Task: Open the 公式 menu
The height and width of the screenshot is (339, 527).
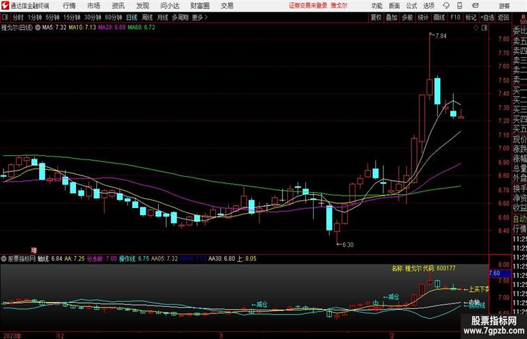Action: coord(411,6)
